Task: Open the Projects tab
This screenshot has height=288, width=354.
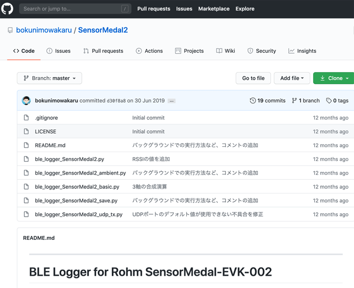Action: pyautogui.click(x=190, y=51)
